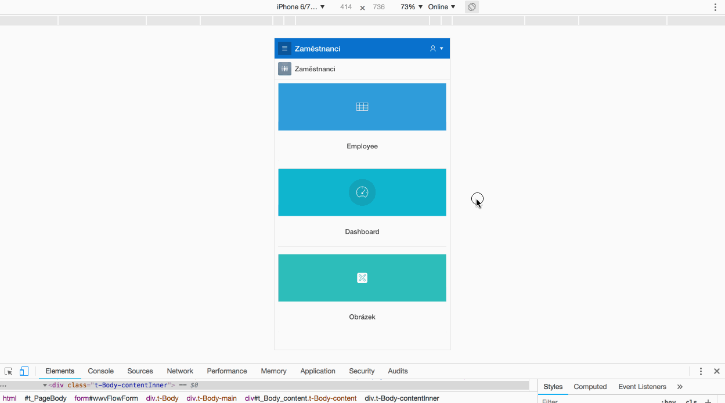Click the Dashboard gauge icon
The width and height of the screenshot is (725, 403).
(362, 193)
